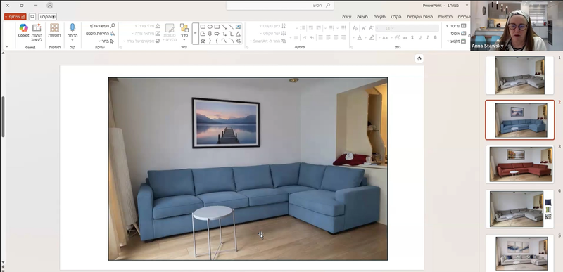
Task: Select slide 1 thumbnail with grey sofa
Action: coord(520,75)
